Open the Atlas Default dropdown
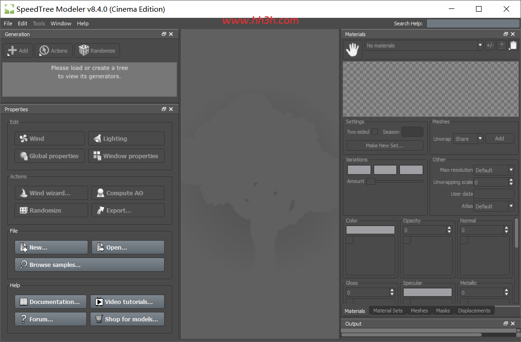 click(494, 206)
